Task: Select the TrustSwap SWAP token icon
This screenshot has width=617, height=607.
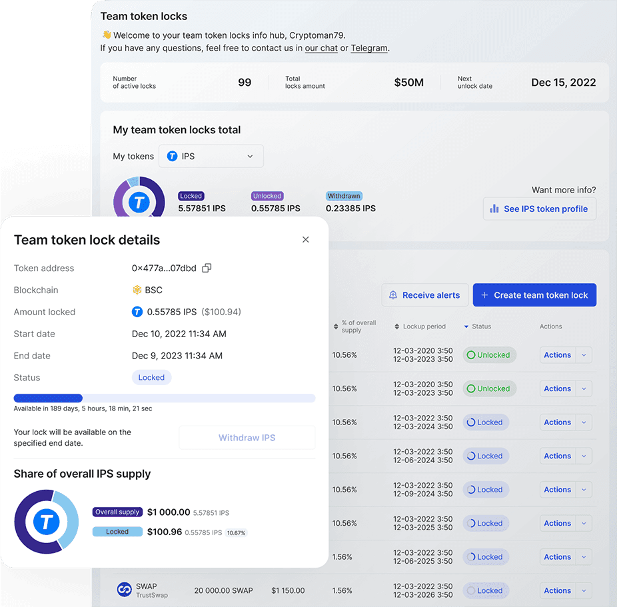Action: (125, 590)
